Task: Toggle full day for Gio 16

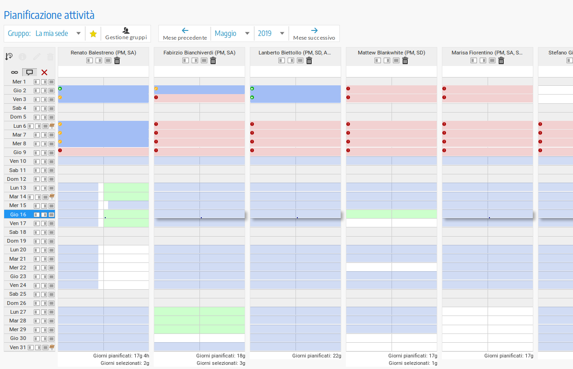Action: pyautogui.click(x=51, y=214)
